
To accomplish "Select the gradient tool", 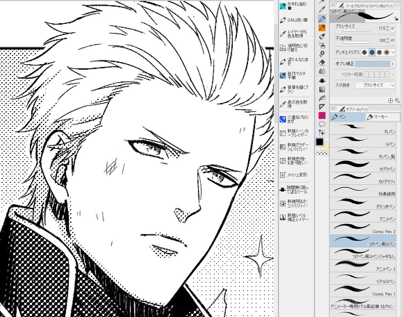I will click(x=322, y=89).
